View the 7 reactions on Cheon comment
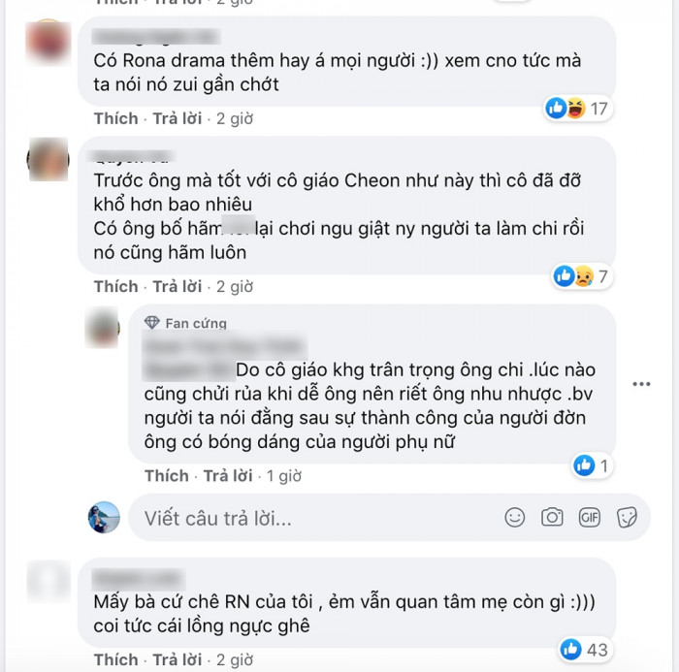The height and width of the screenshot is (672, 679). 582,275
